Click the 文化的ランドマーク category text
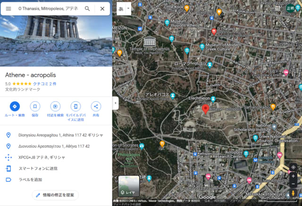 click(23, 90)
